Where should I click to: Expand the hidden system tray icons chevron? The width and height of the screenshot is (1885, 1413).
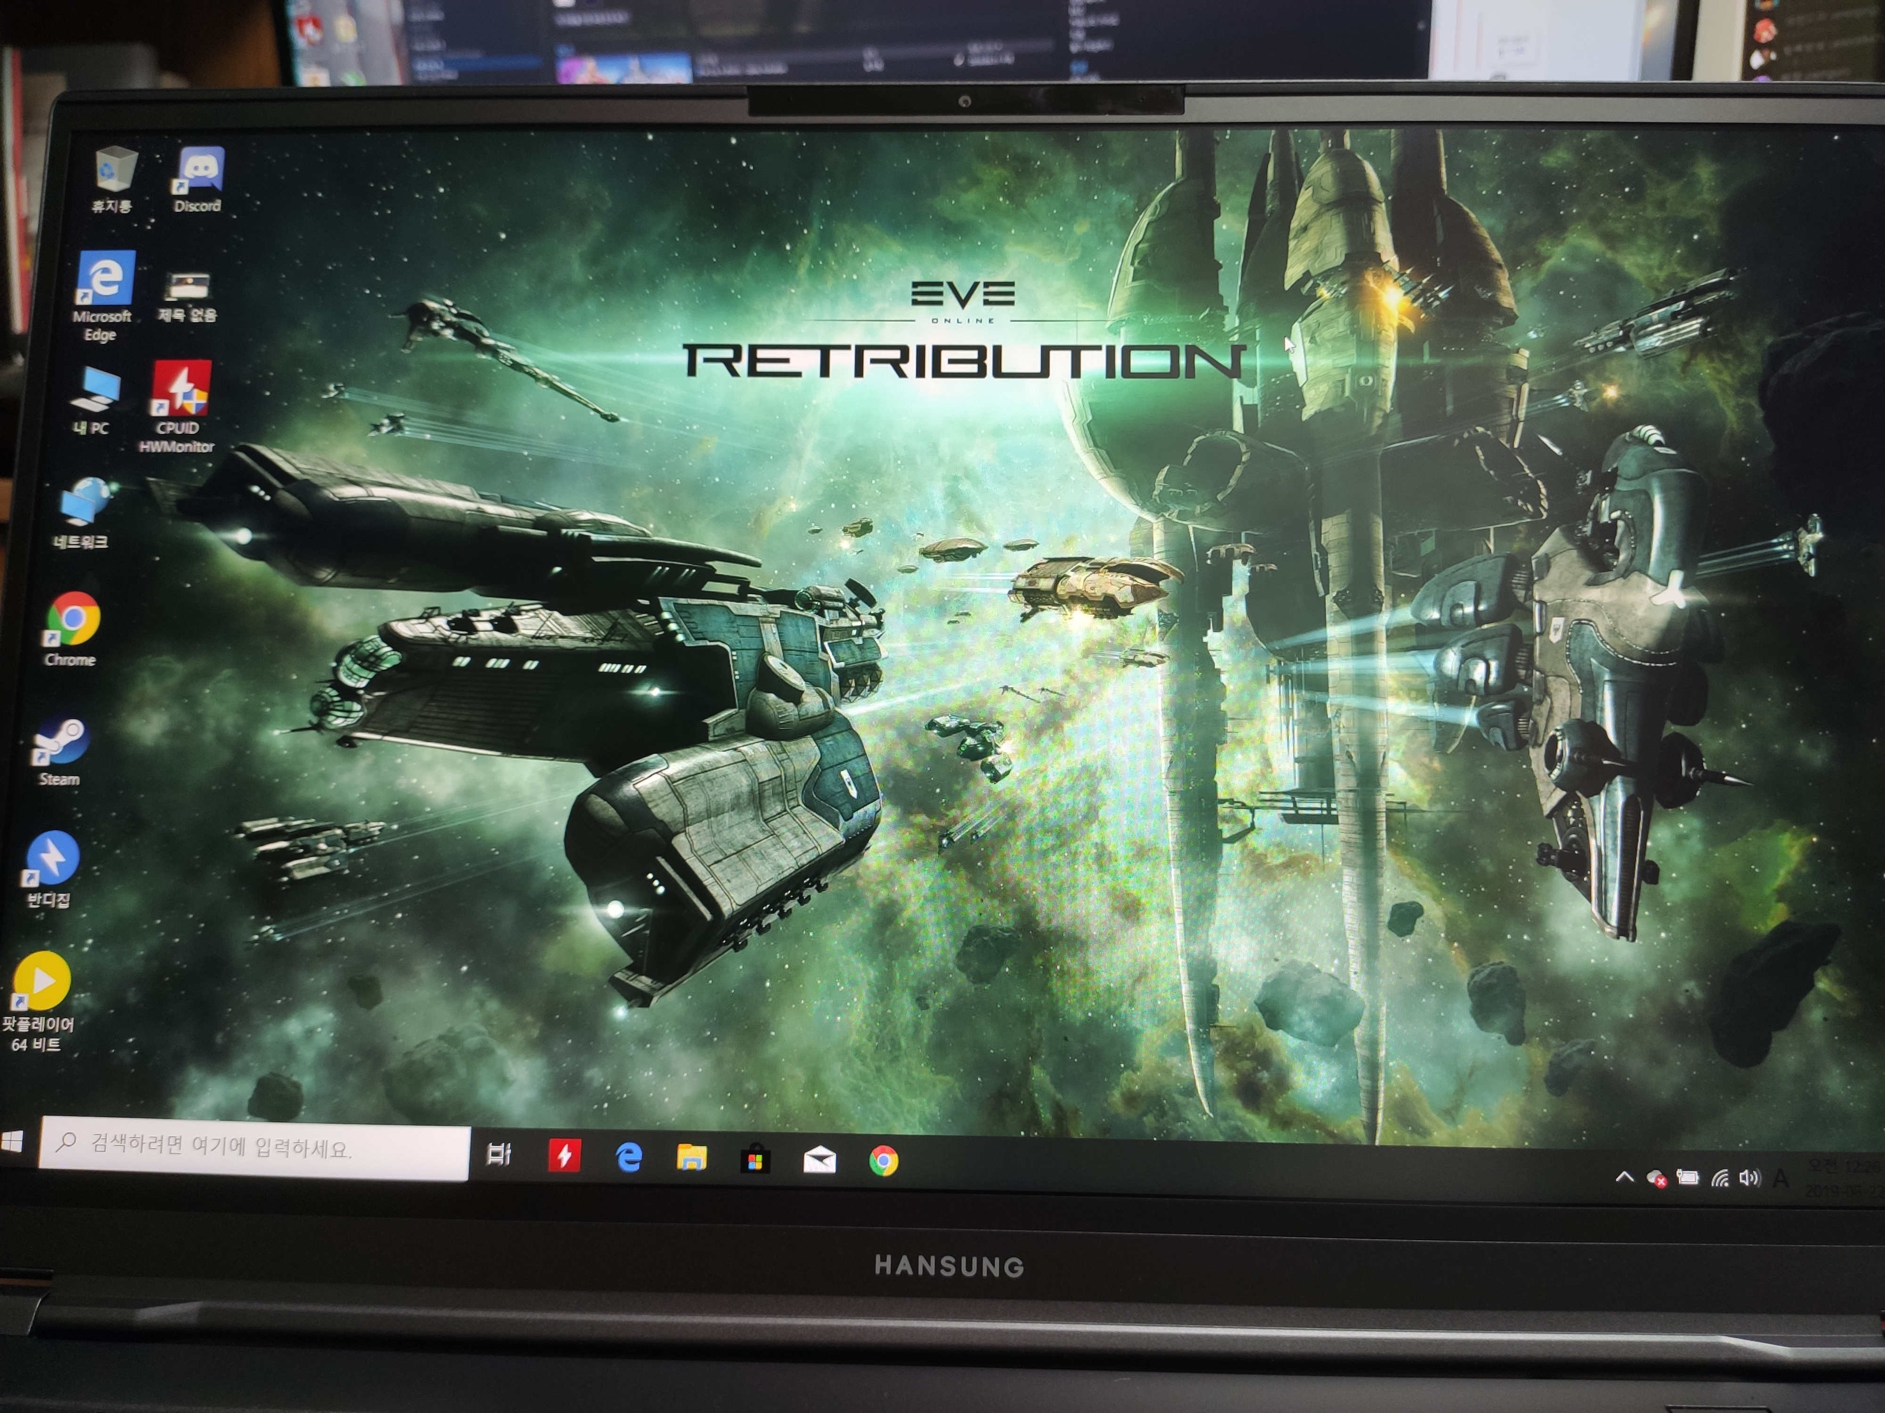click(x=1624, y=1177)
